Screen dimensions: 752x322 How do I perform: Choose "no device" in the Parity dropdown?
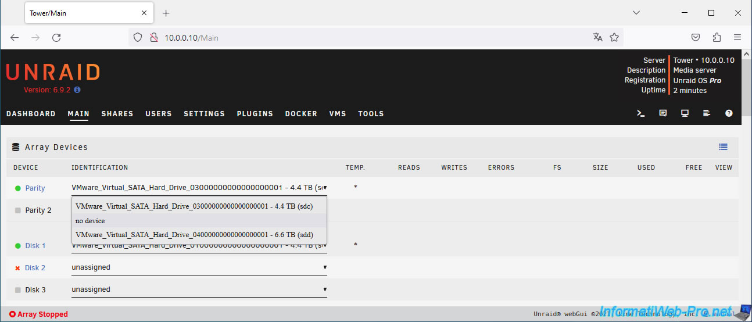90,221
